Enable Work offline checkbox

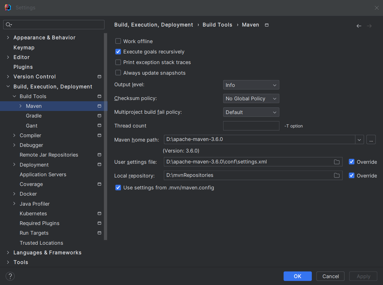(118, 41)
